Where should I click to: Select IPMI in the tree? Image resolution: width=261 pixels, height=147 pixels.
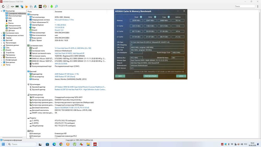(10, 21)
